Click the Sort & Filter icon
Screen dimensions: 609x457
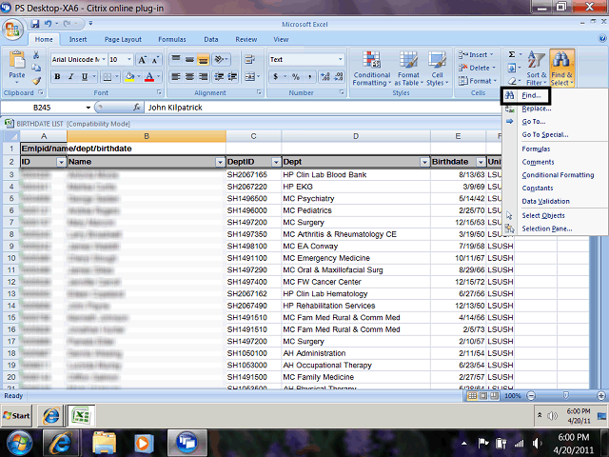coord(537,67)
